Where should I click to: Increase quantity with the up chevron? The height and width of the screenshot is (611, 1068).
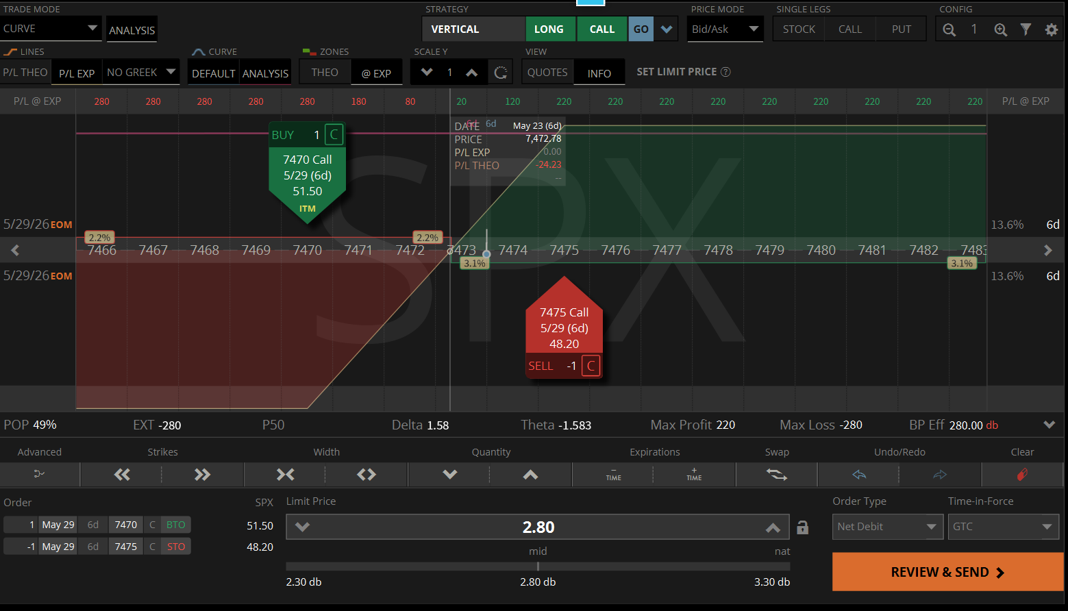[530, 474]
